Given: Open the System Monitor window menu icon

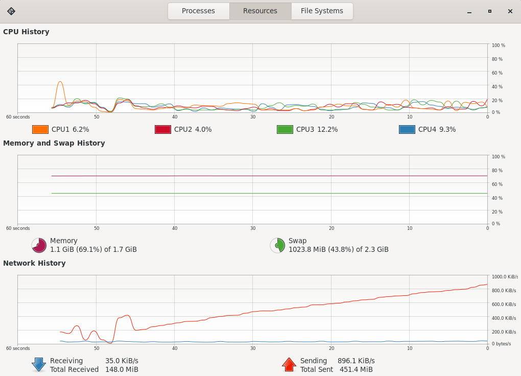Looking at the screenshot, I should [x=11, y=11].
